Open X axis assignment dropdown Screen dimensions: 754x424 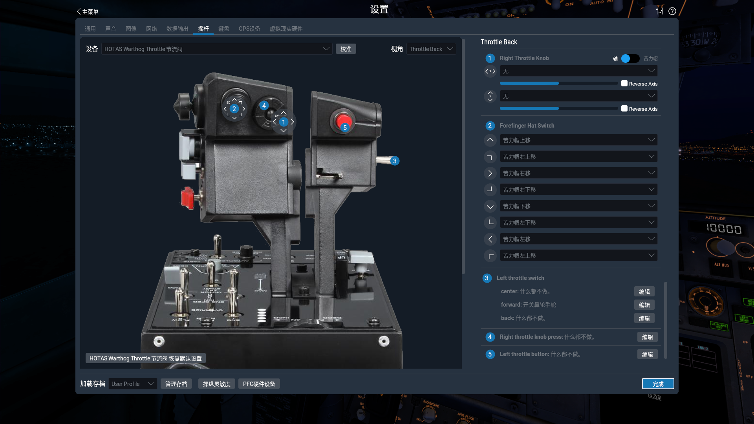click(x=578, y=71)
